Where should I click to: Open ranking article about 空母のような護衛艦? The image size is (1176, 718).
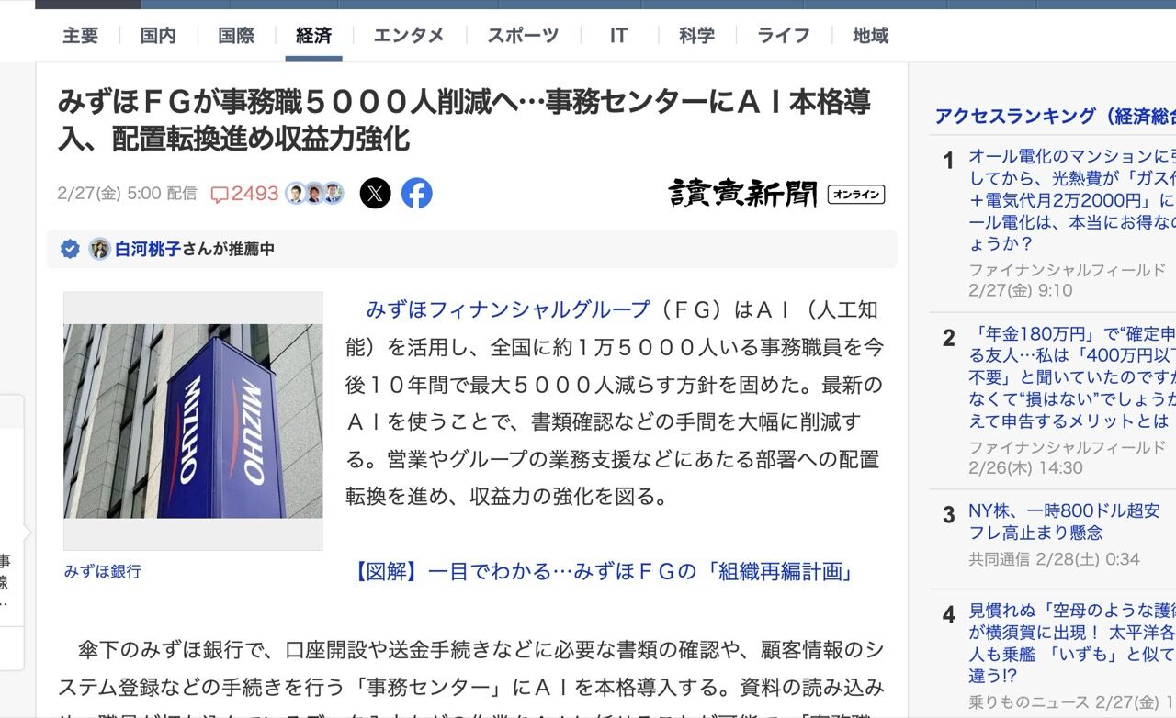1072,644
